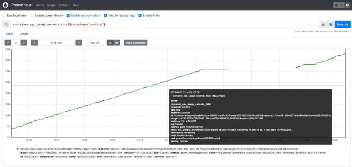The height and width of the screenshot is (167, 352).
Task: Uncheck Enable linter
Action: [140, 15]
